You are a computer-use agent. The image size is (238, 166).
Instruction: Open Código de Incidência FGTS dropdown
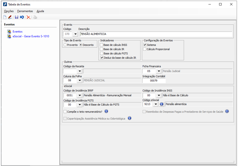point(80,105)
